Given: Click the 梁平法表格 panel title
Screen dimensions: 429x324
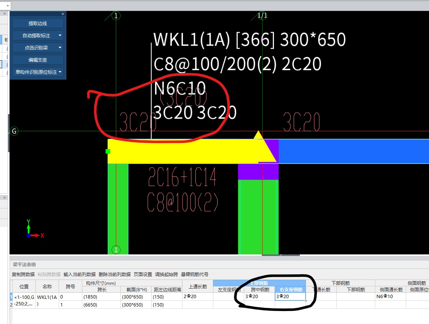Looking at the screenshot, I should [x=24, y=264].
